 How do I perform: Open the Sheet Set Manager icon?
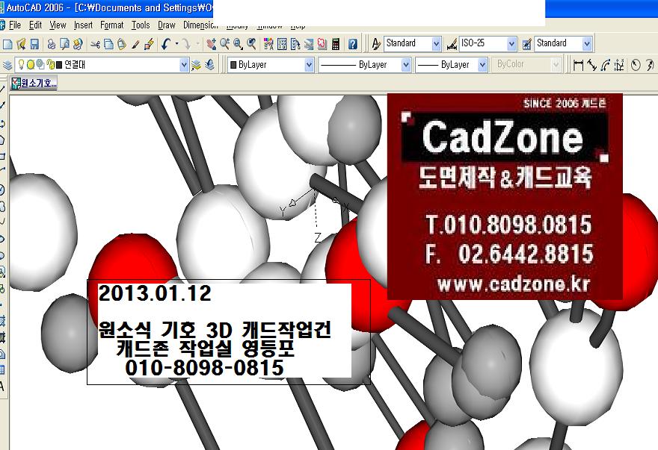point(309,44)
